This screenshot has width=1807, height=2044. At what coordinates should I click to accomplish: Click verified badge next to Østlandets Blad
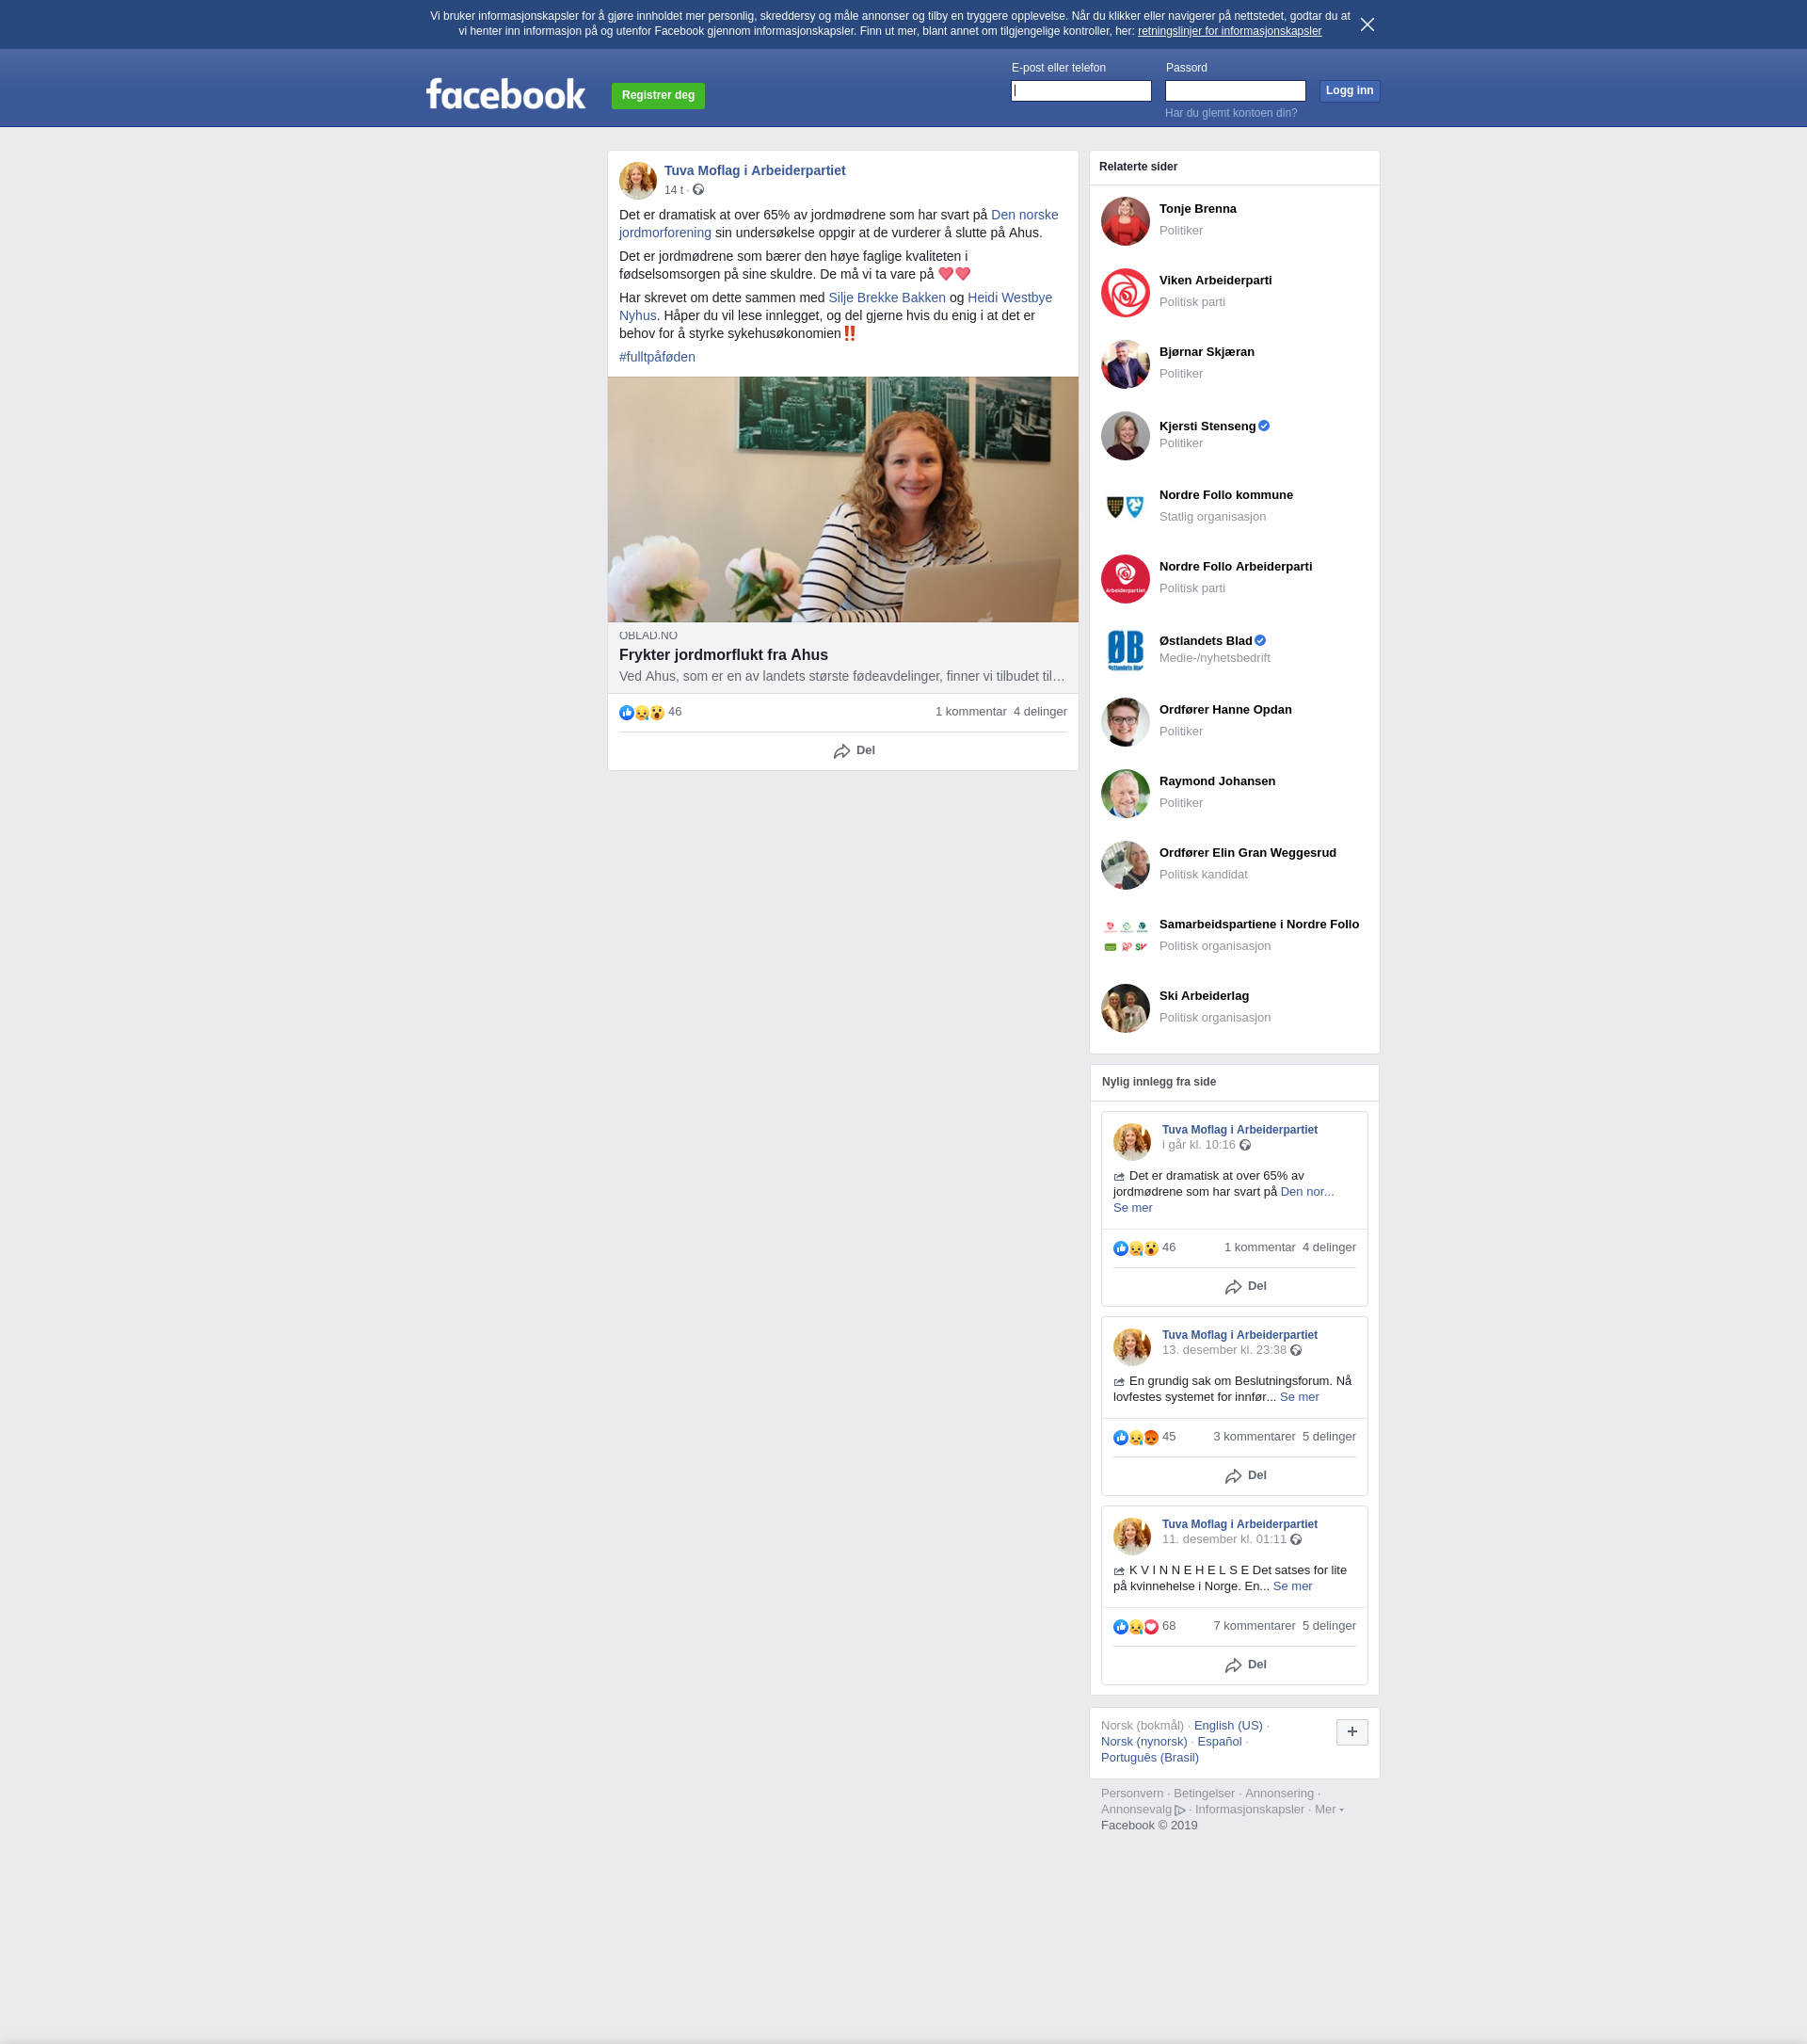pyautogui.click(x=1260, y=641)
